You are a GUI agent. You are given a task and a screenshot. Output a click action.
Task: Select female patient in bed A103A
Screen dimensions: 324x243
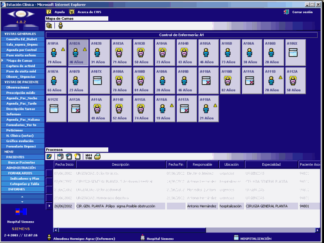point(119,53)
